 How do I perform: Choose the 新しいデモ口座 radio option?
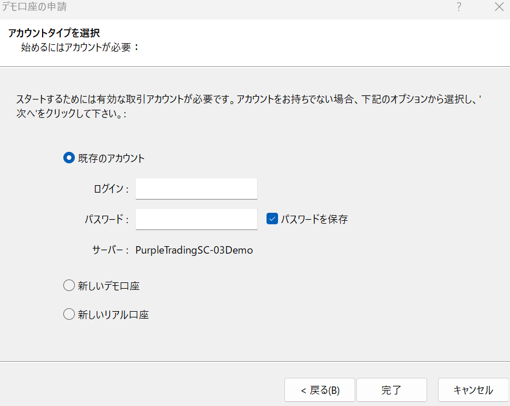click(x=69, y=286)
